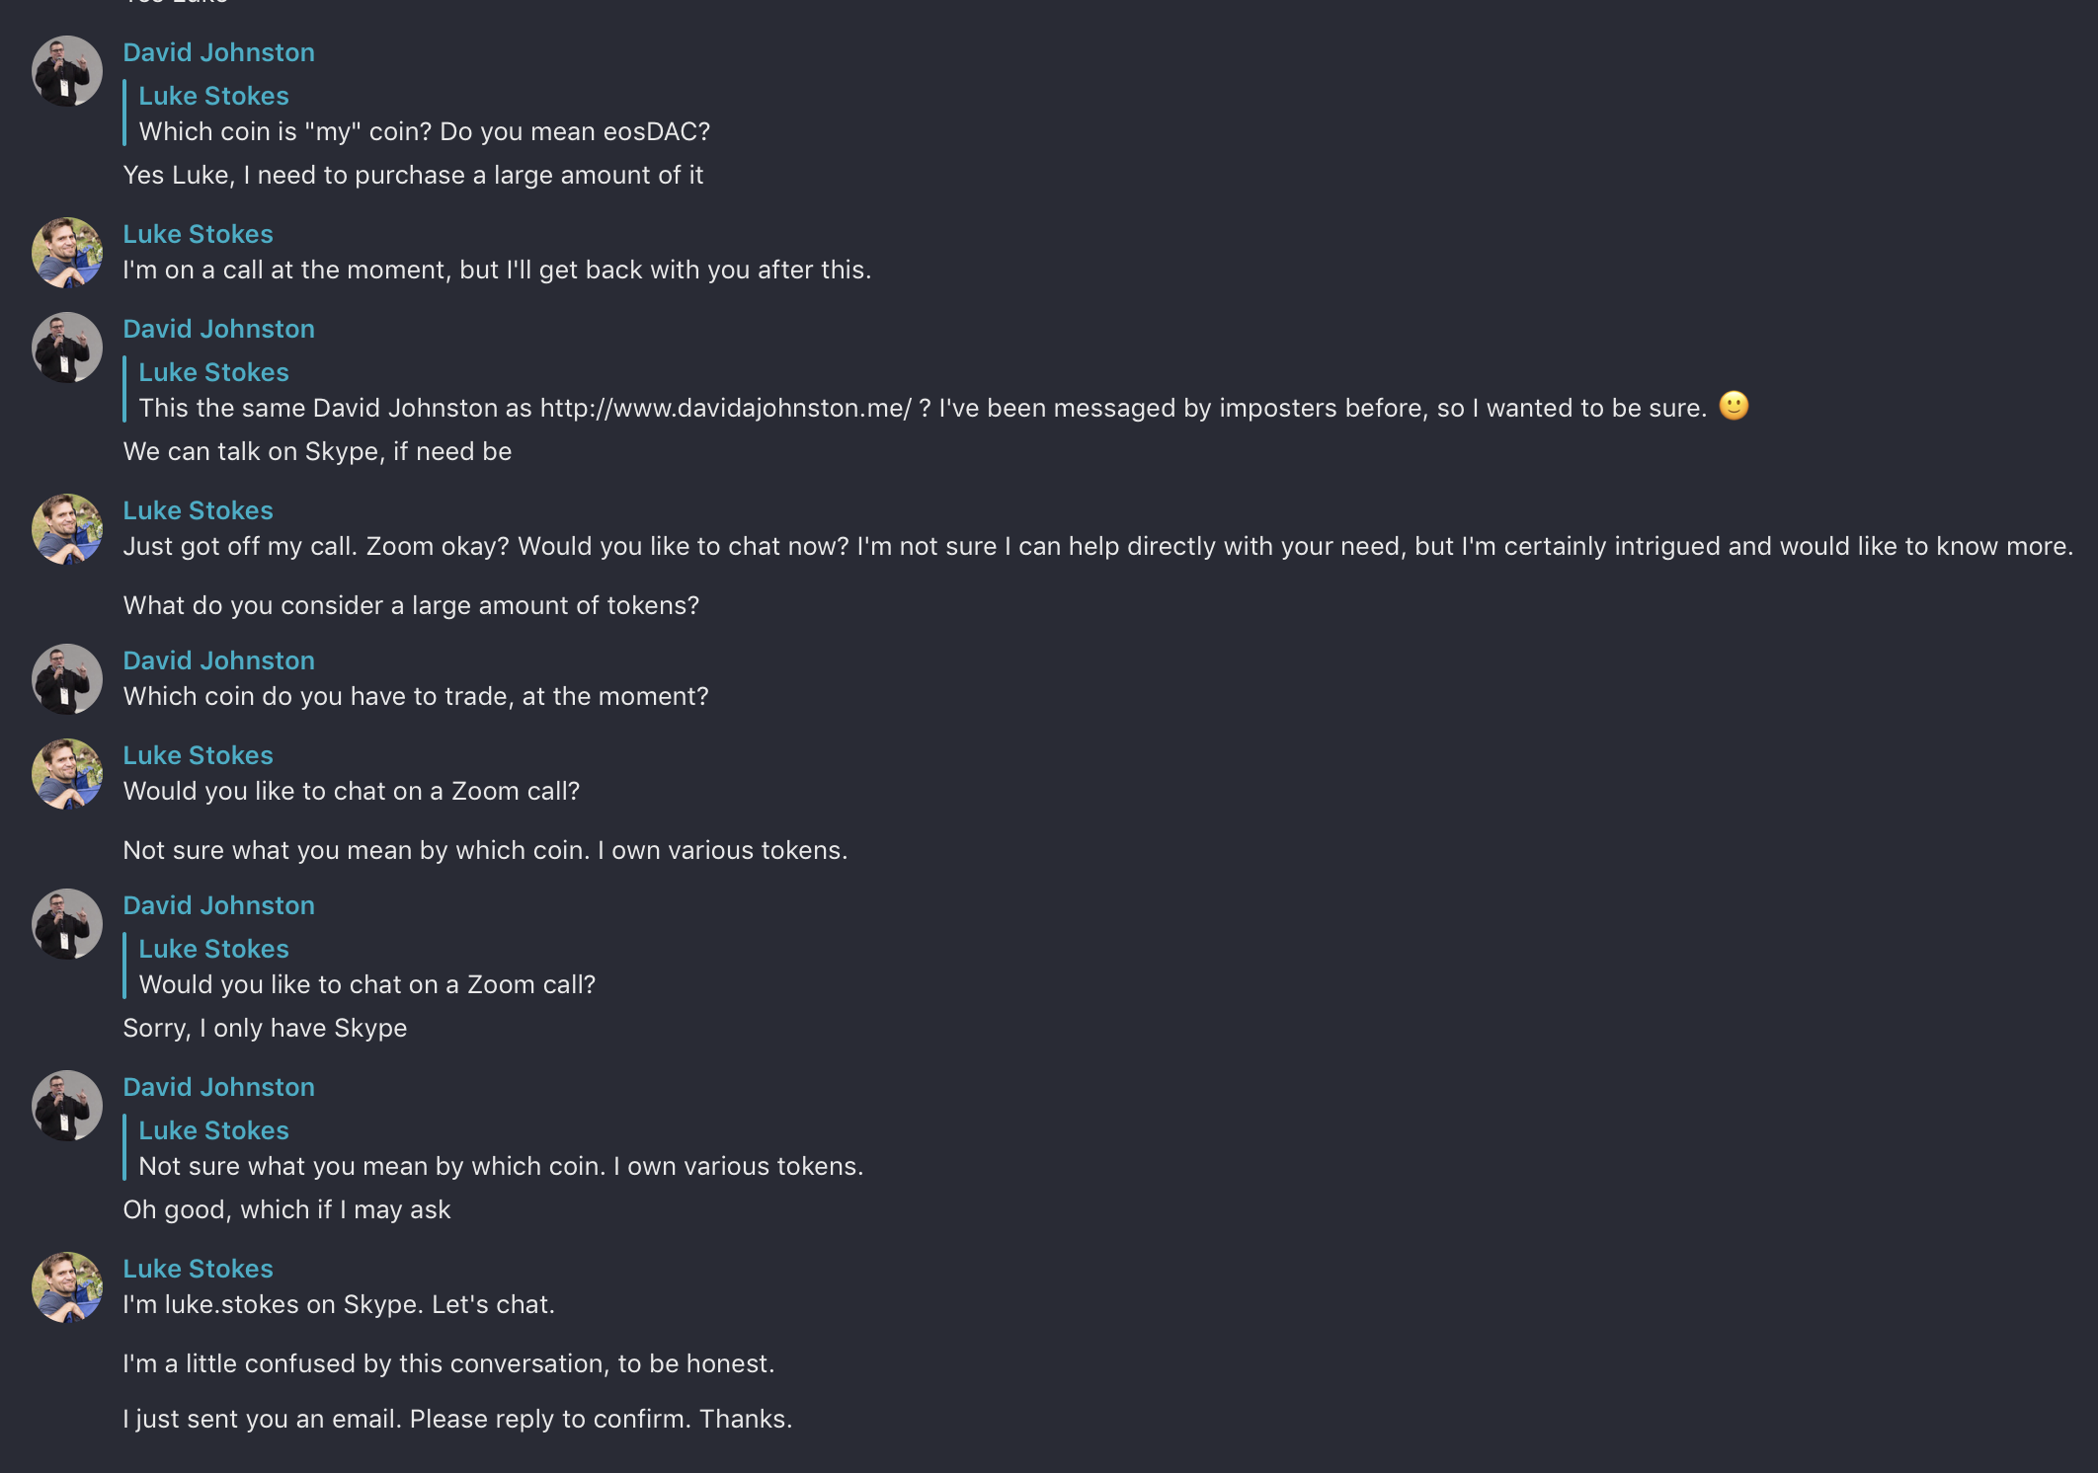The image size is (2098, 1473).
Task: Select message 'I just sent you an email'
Action: point(457,1419)
